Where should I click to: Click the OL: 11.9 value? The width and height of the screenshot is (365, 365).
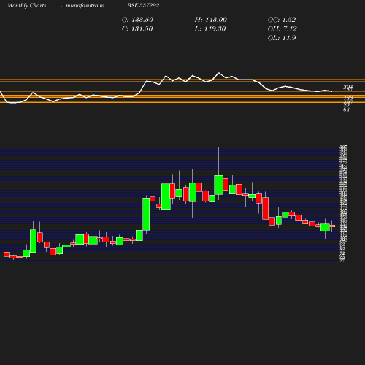(x=282, y=38)
